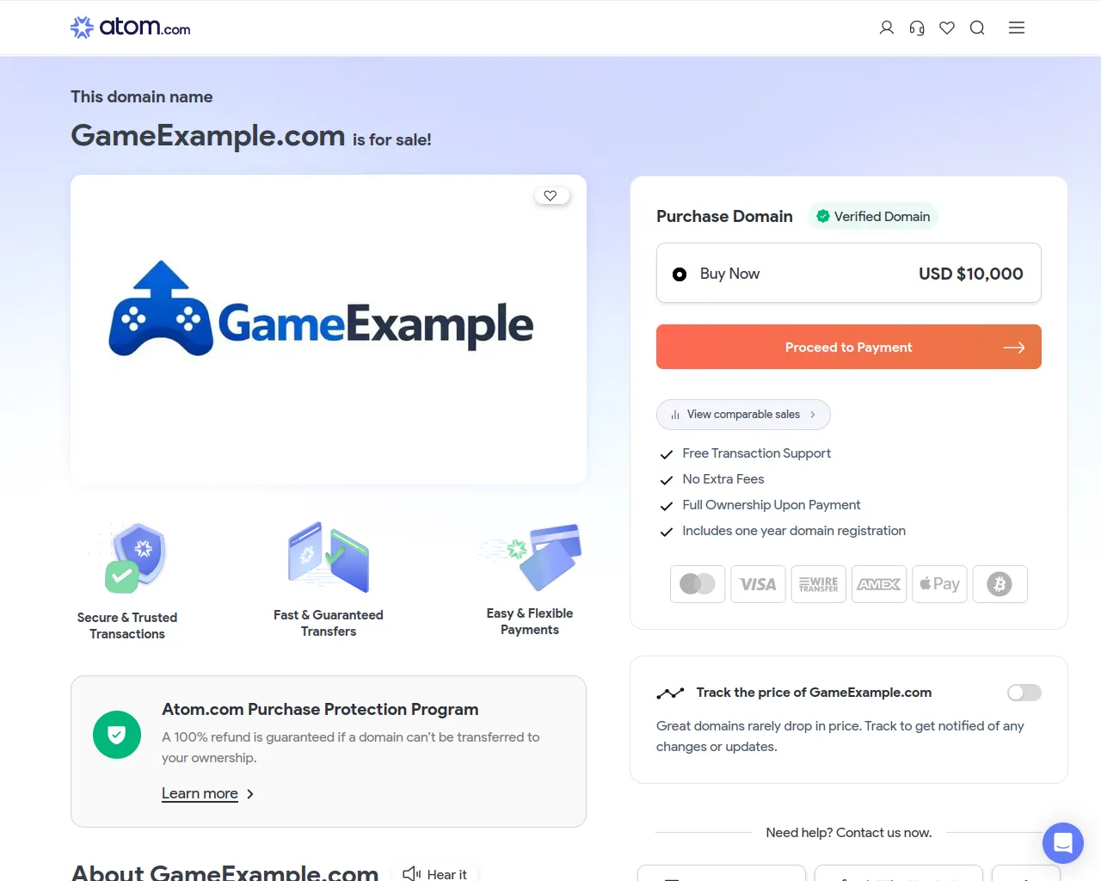Click the USD $10,000 price text
Screen dimensions: 1101x881
tap(971, 274)
